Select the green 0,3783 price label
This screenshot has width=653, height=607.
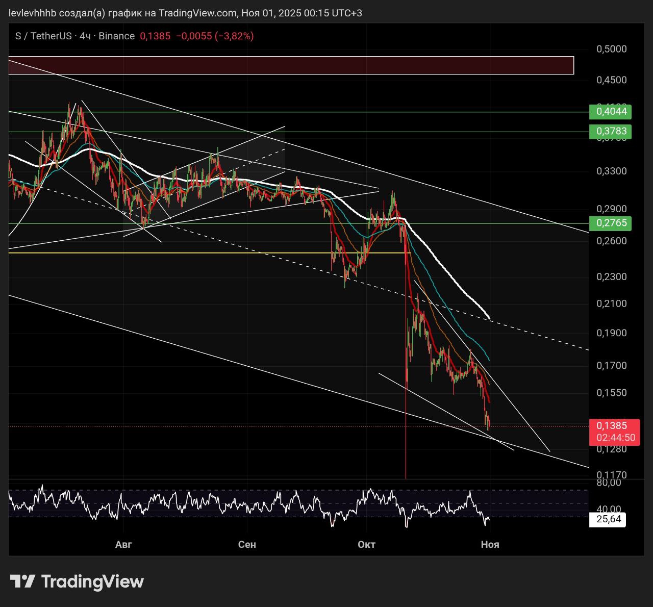611,132
